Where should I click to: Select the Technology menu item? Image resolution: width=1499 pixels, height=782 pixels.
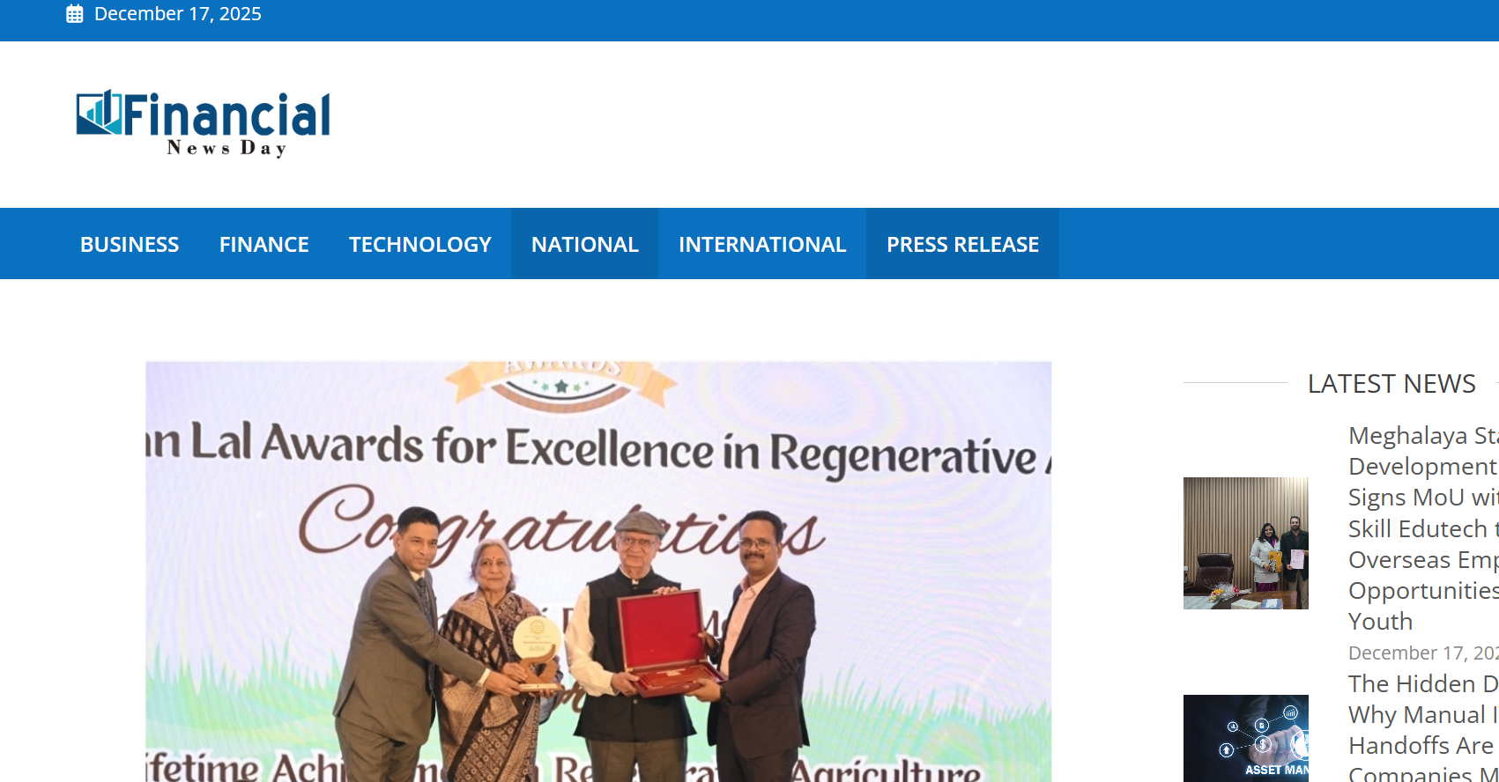pyautogui.click(x=419, y=244)
